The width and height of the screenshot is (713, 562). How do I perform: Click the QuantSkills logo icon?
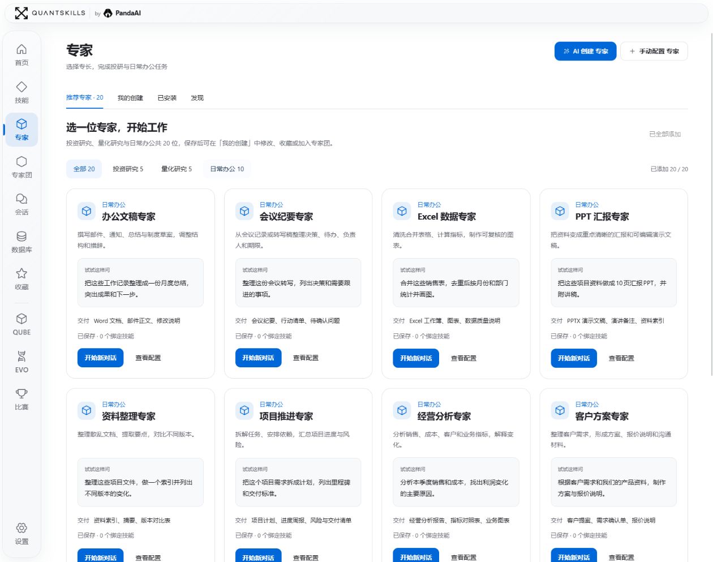pyautogui.click(x=22, y=13)
